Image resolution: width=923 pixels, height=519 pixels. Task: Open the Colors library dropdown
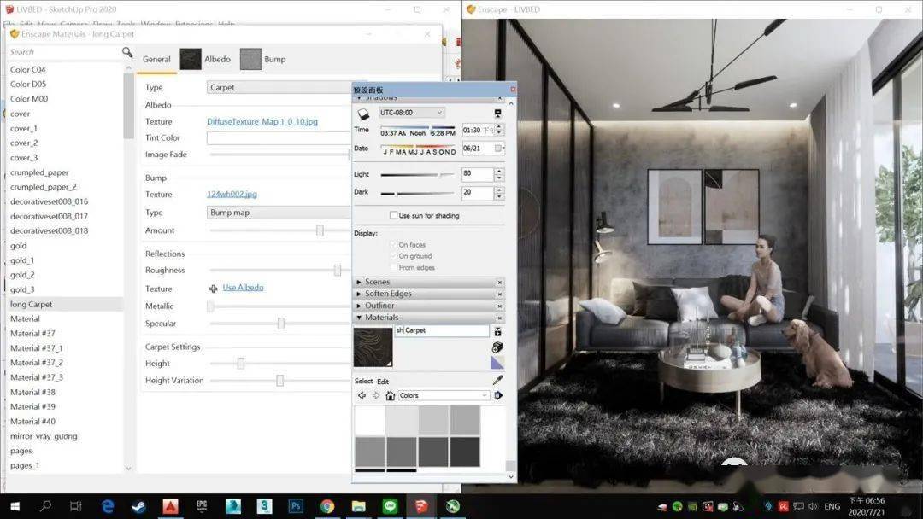click(444, 395)
